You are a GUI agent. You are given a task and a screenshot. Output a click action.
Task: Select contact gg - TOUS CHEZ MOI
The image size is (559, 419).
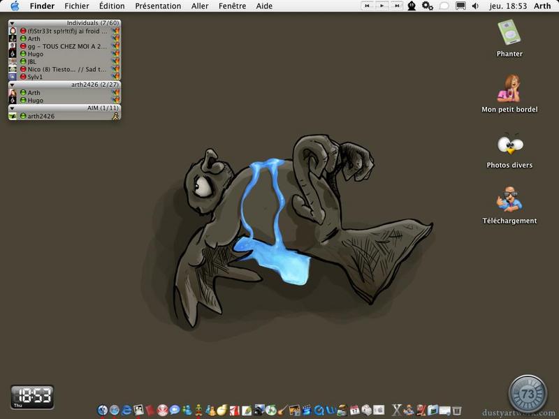[x=64, y=46]
